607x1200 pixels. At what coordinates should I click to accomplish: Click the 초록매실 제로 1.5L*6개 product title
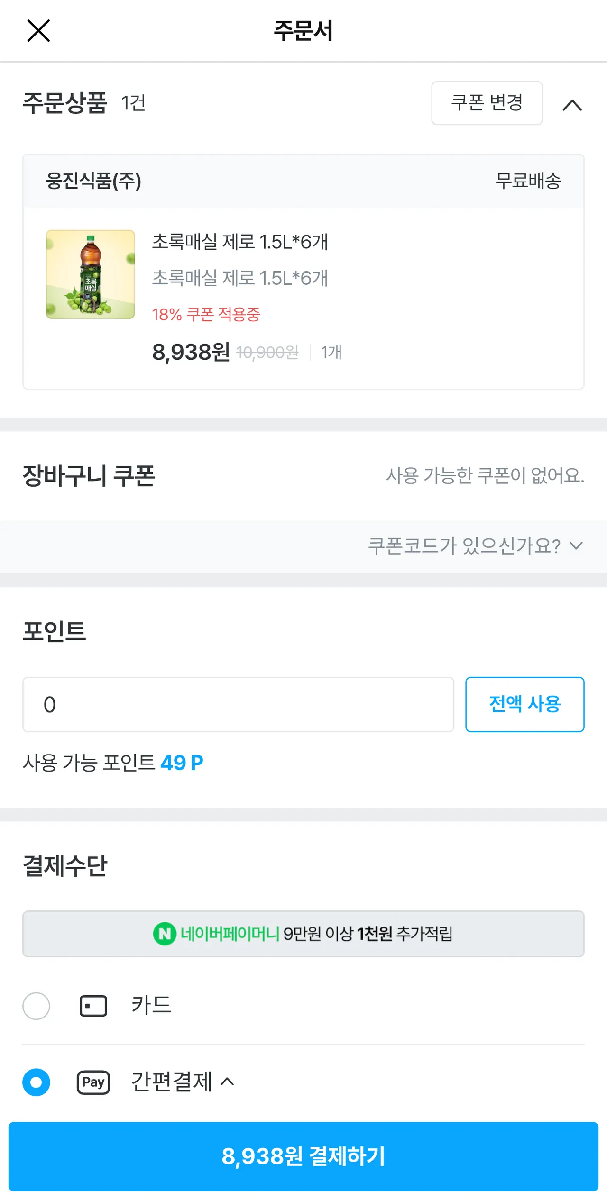(x=240, y=242)
